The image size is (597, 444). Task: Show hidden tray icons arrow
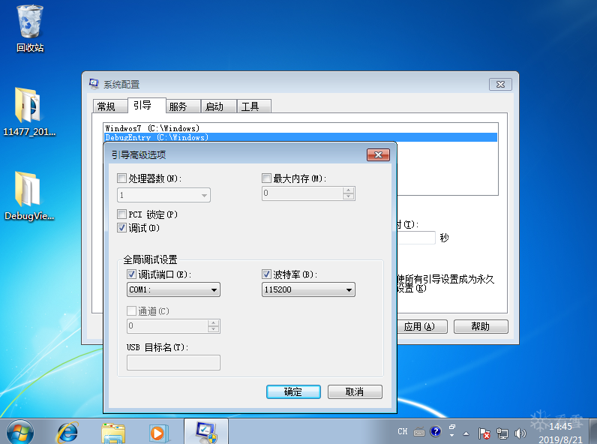(466, 433)
